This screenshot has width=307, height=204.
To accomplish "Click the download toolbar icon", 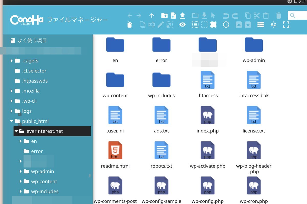I will pos(204,16).
